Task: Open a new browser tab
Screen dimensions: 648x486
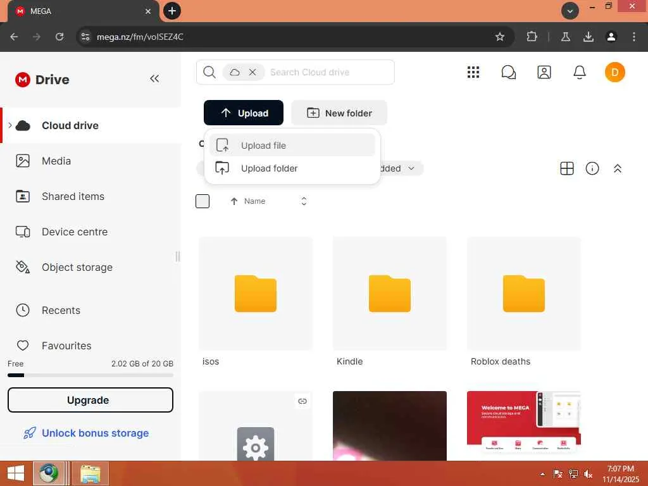Action: (x=172, y=11)
